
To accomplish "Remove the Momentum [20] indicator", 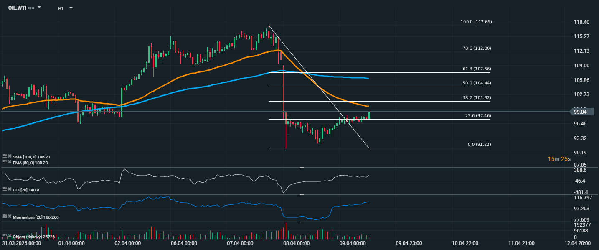I will pos(9,217).
